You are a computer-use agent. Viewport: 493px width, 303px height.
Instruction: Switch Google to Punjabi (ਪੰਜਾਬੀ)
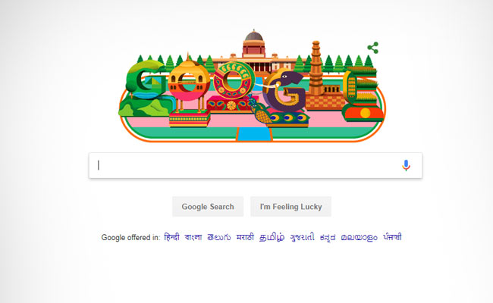392,237
